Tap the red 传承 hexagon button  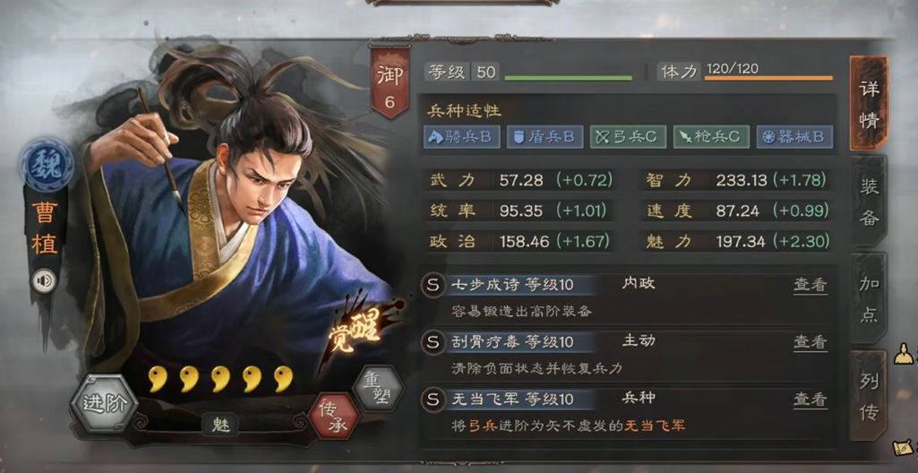tap(334, 416)
